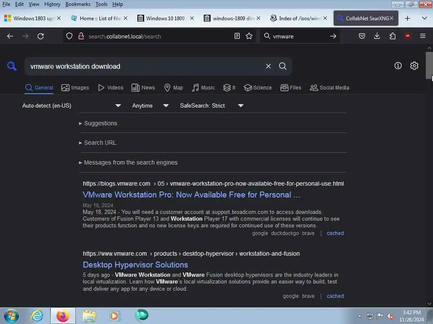Switch to the It category
433x324 pixels.
229,88
